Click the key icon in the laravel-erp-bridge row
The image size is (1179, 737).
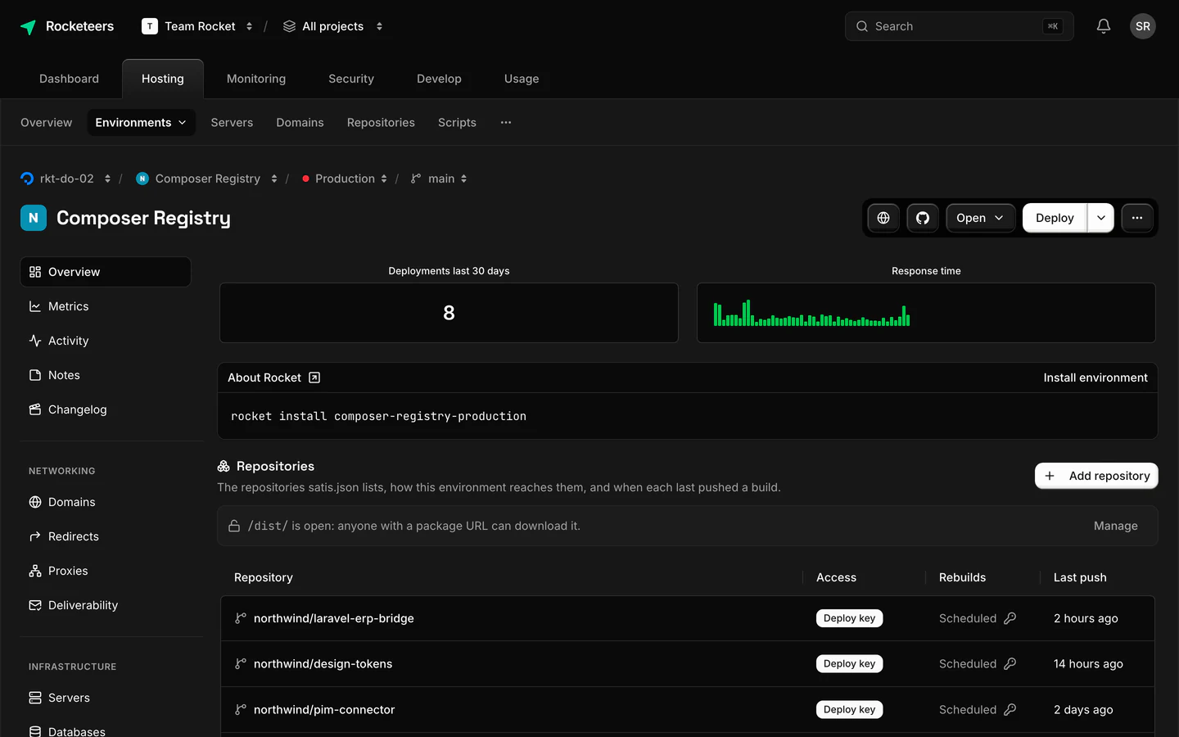pos(1010,618)
